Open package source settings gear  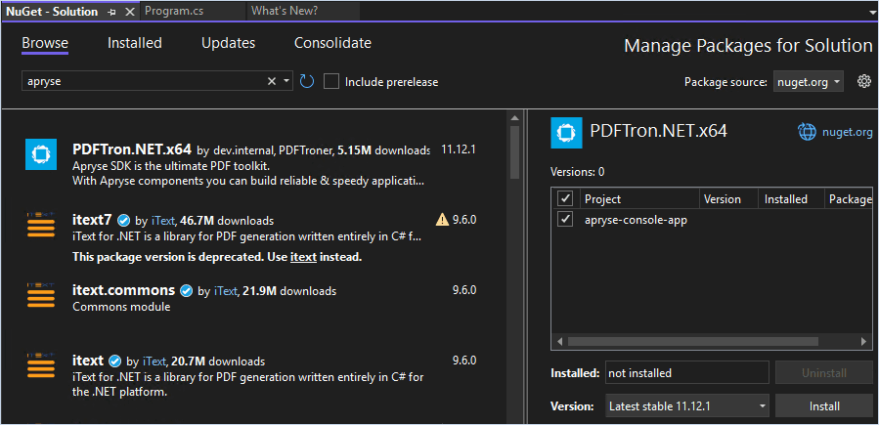click(x=864, y=82)
